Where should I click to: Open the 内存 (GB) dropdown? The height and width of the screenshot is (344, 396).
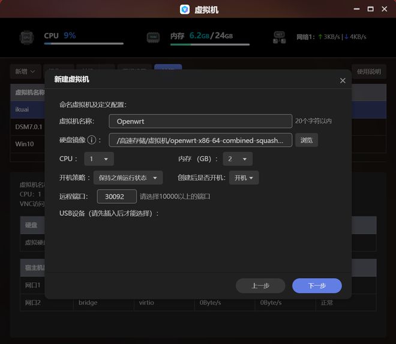(238, 159)
